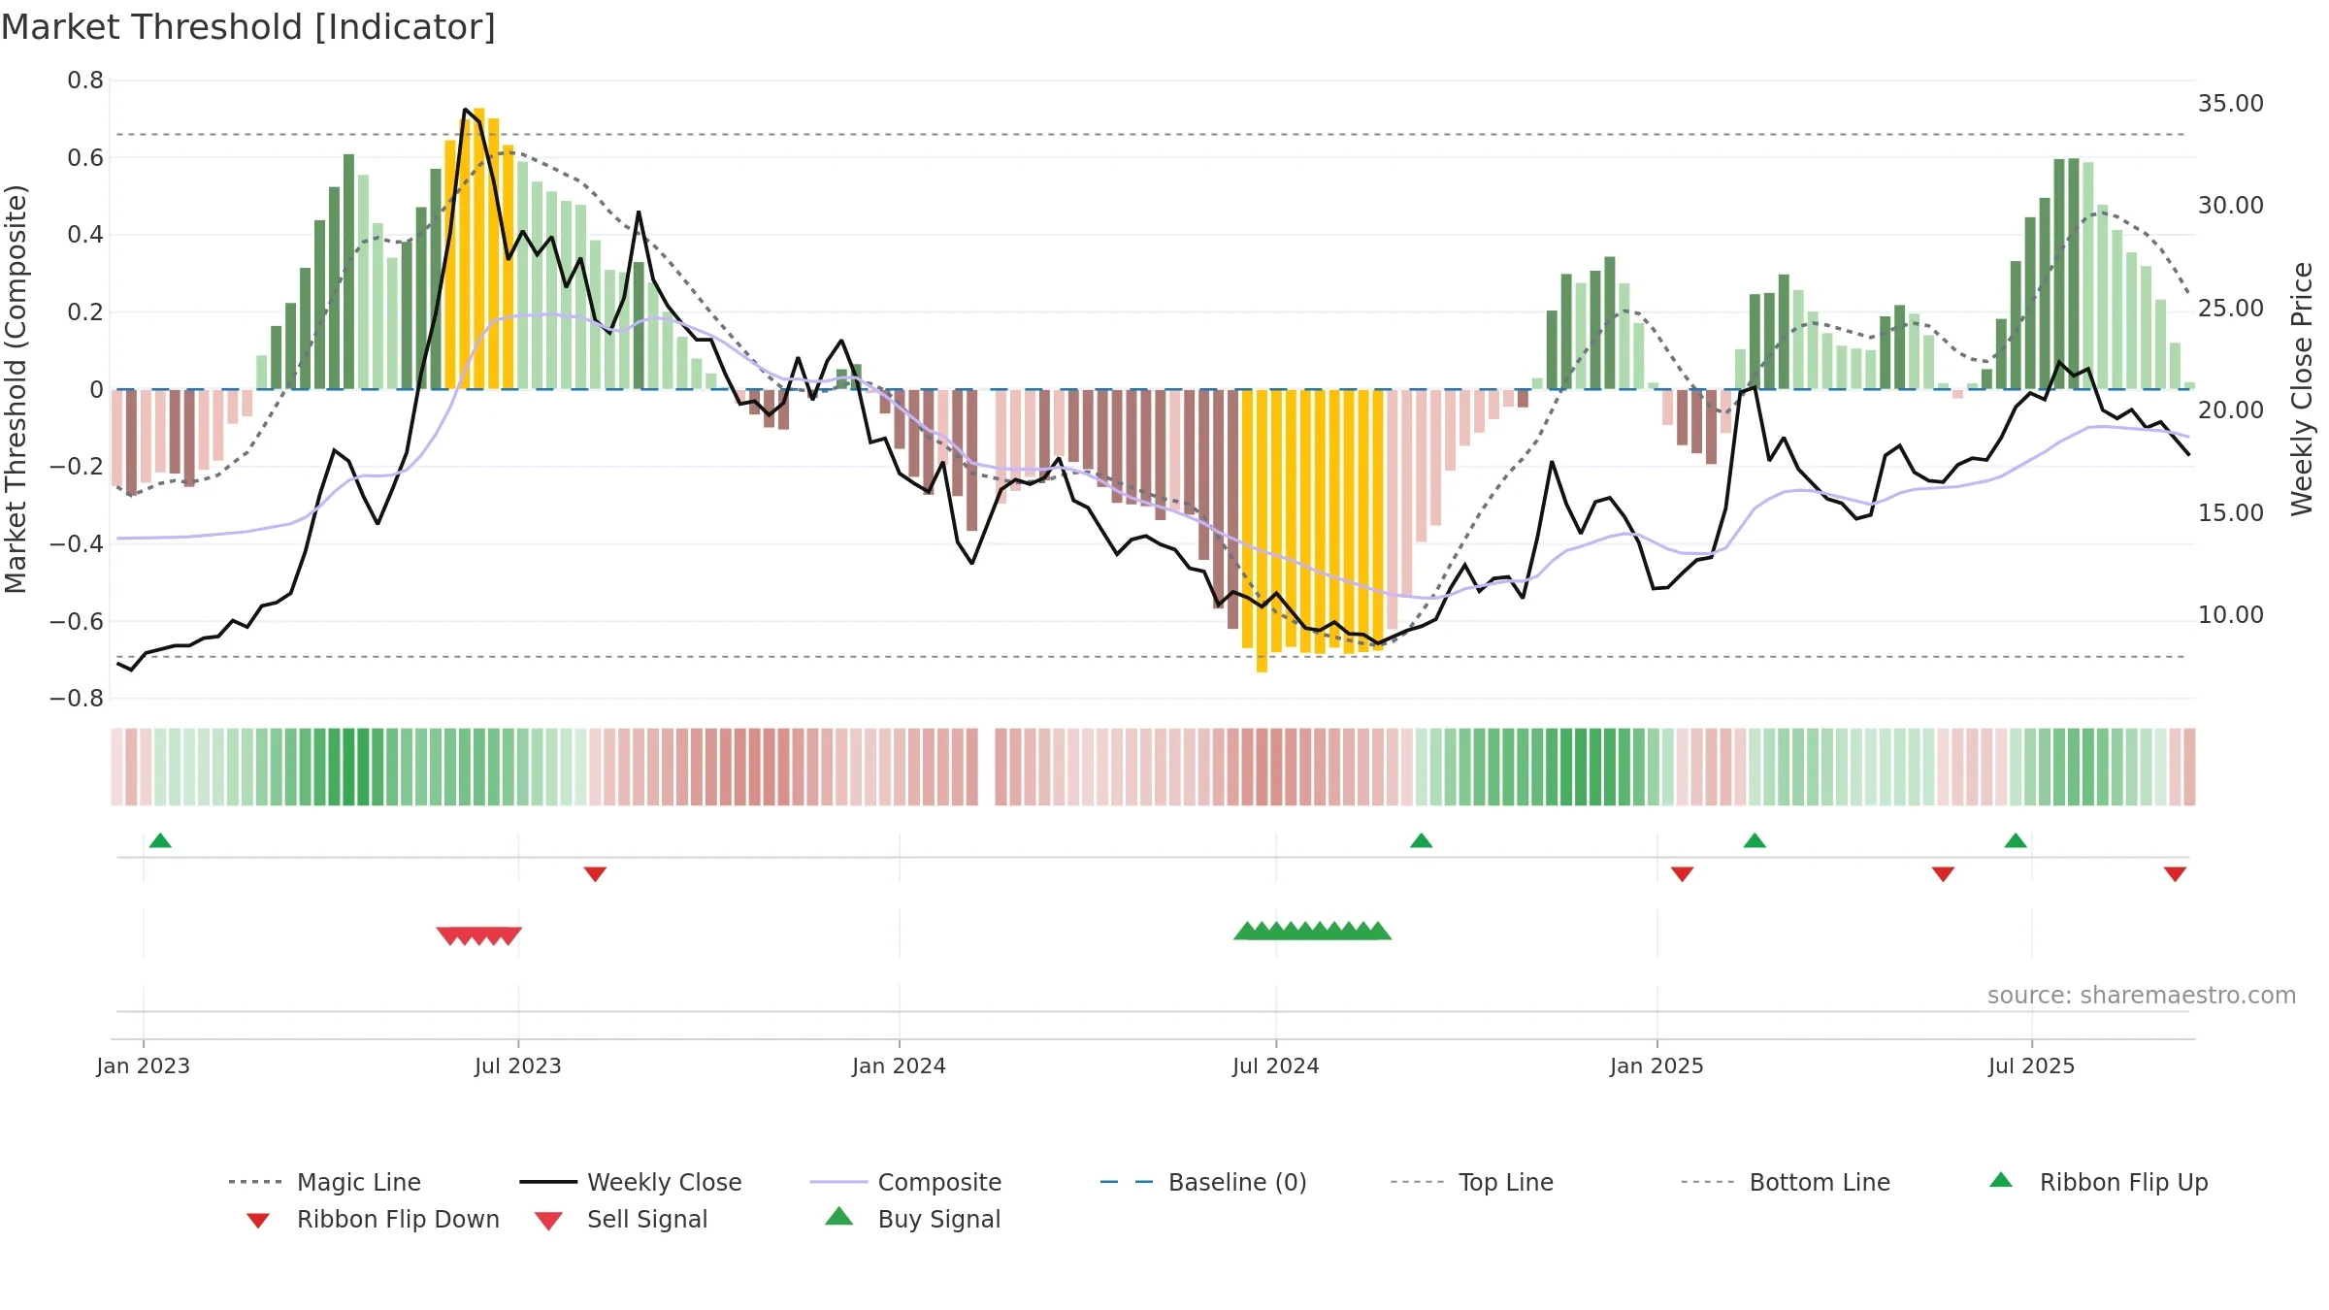Click the Jul 2025 x-axis label
2329x1310 pixels.
click(2032, 1065)
